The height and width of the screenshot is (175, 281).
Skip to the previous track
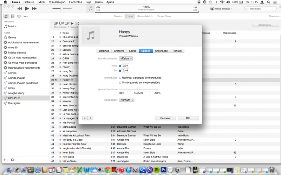(20, 8)
